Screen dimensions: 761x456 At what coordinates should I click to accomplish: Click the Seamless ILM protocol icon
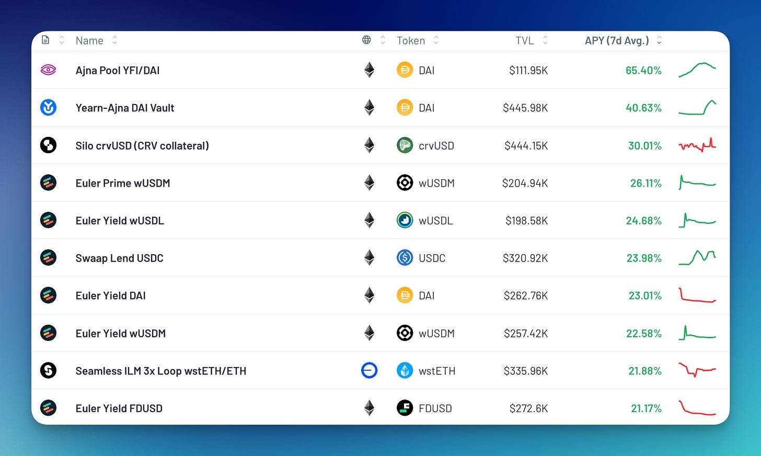pos(48,371)
